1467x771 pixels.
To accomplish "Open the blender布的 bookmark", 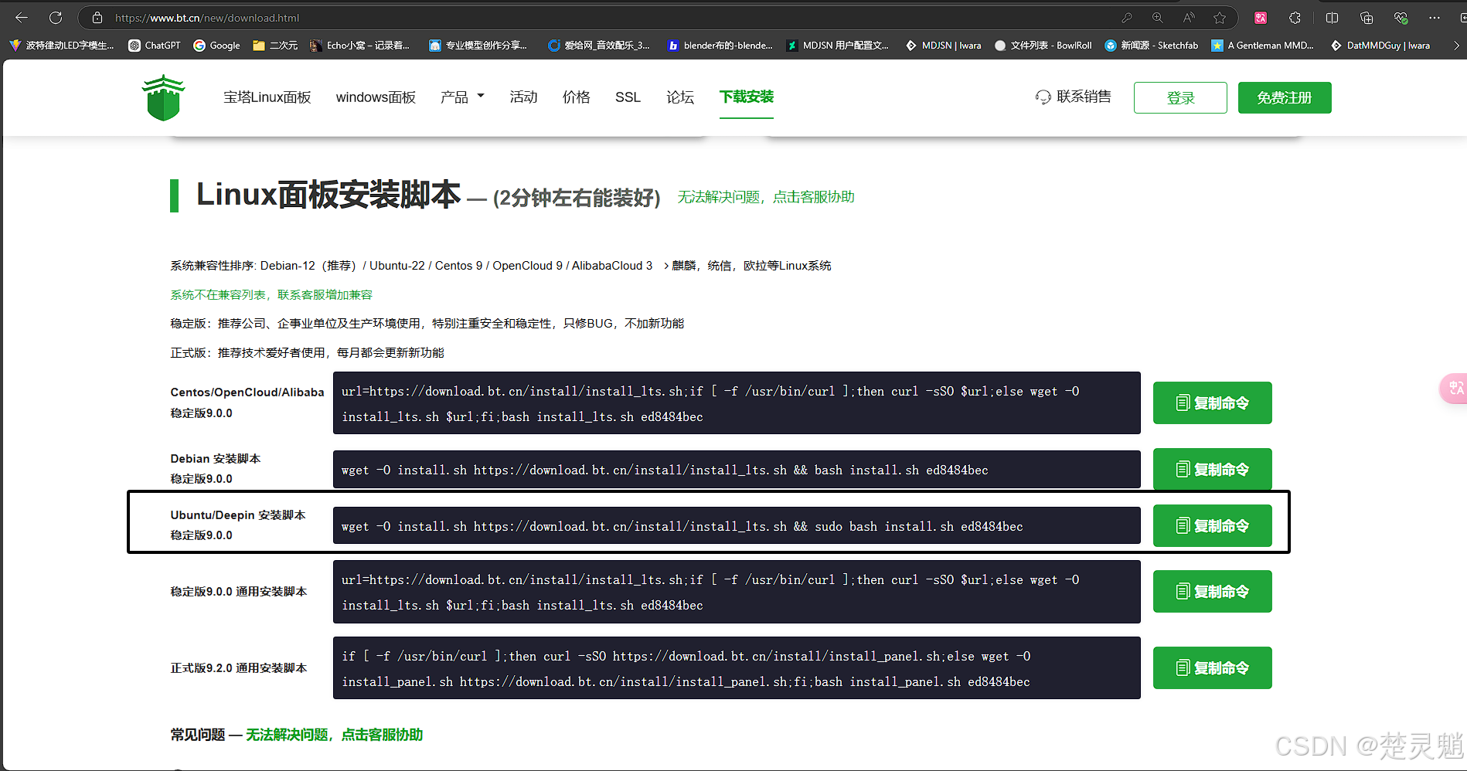I will (x=720, y=46).
